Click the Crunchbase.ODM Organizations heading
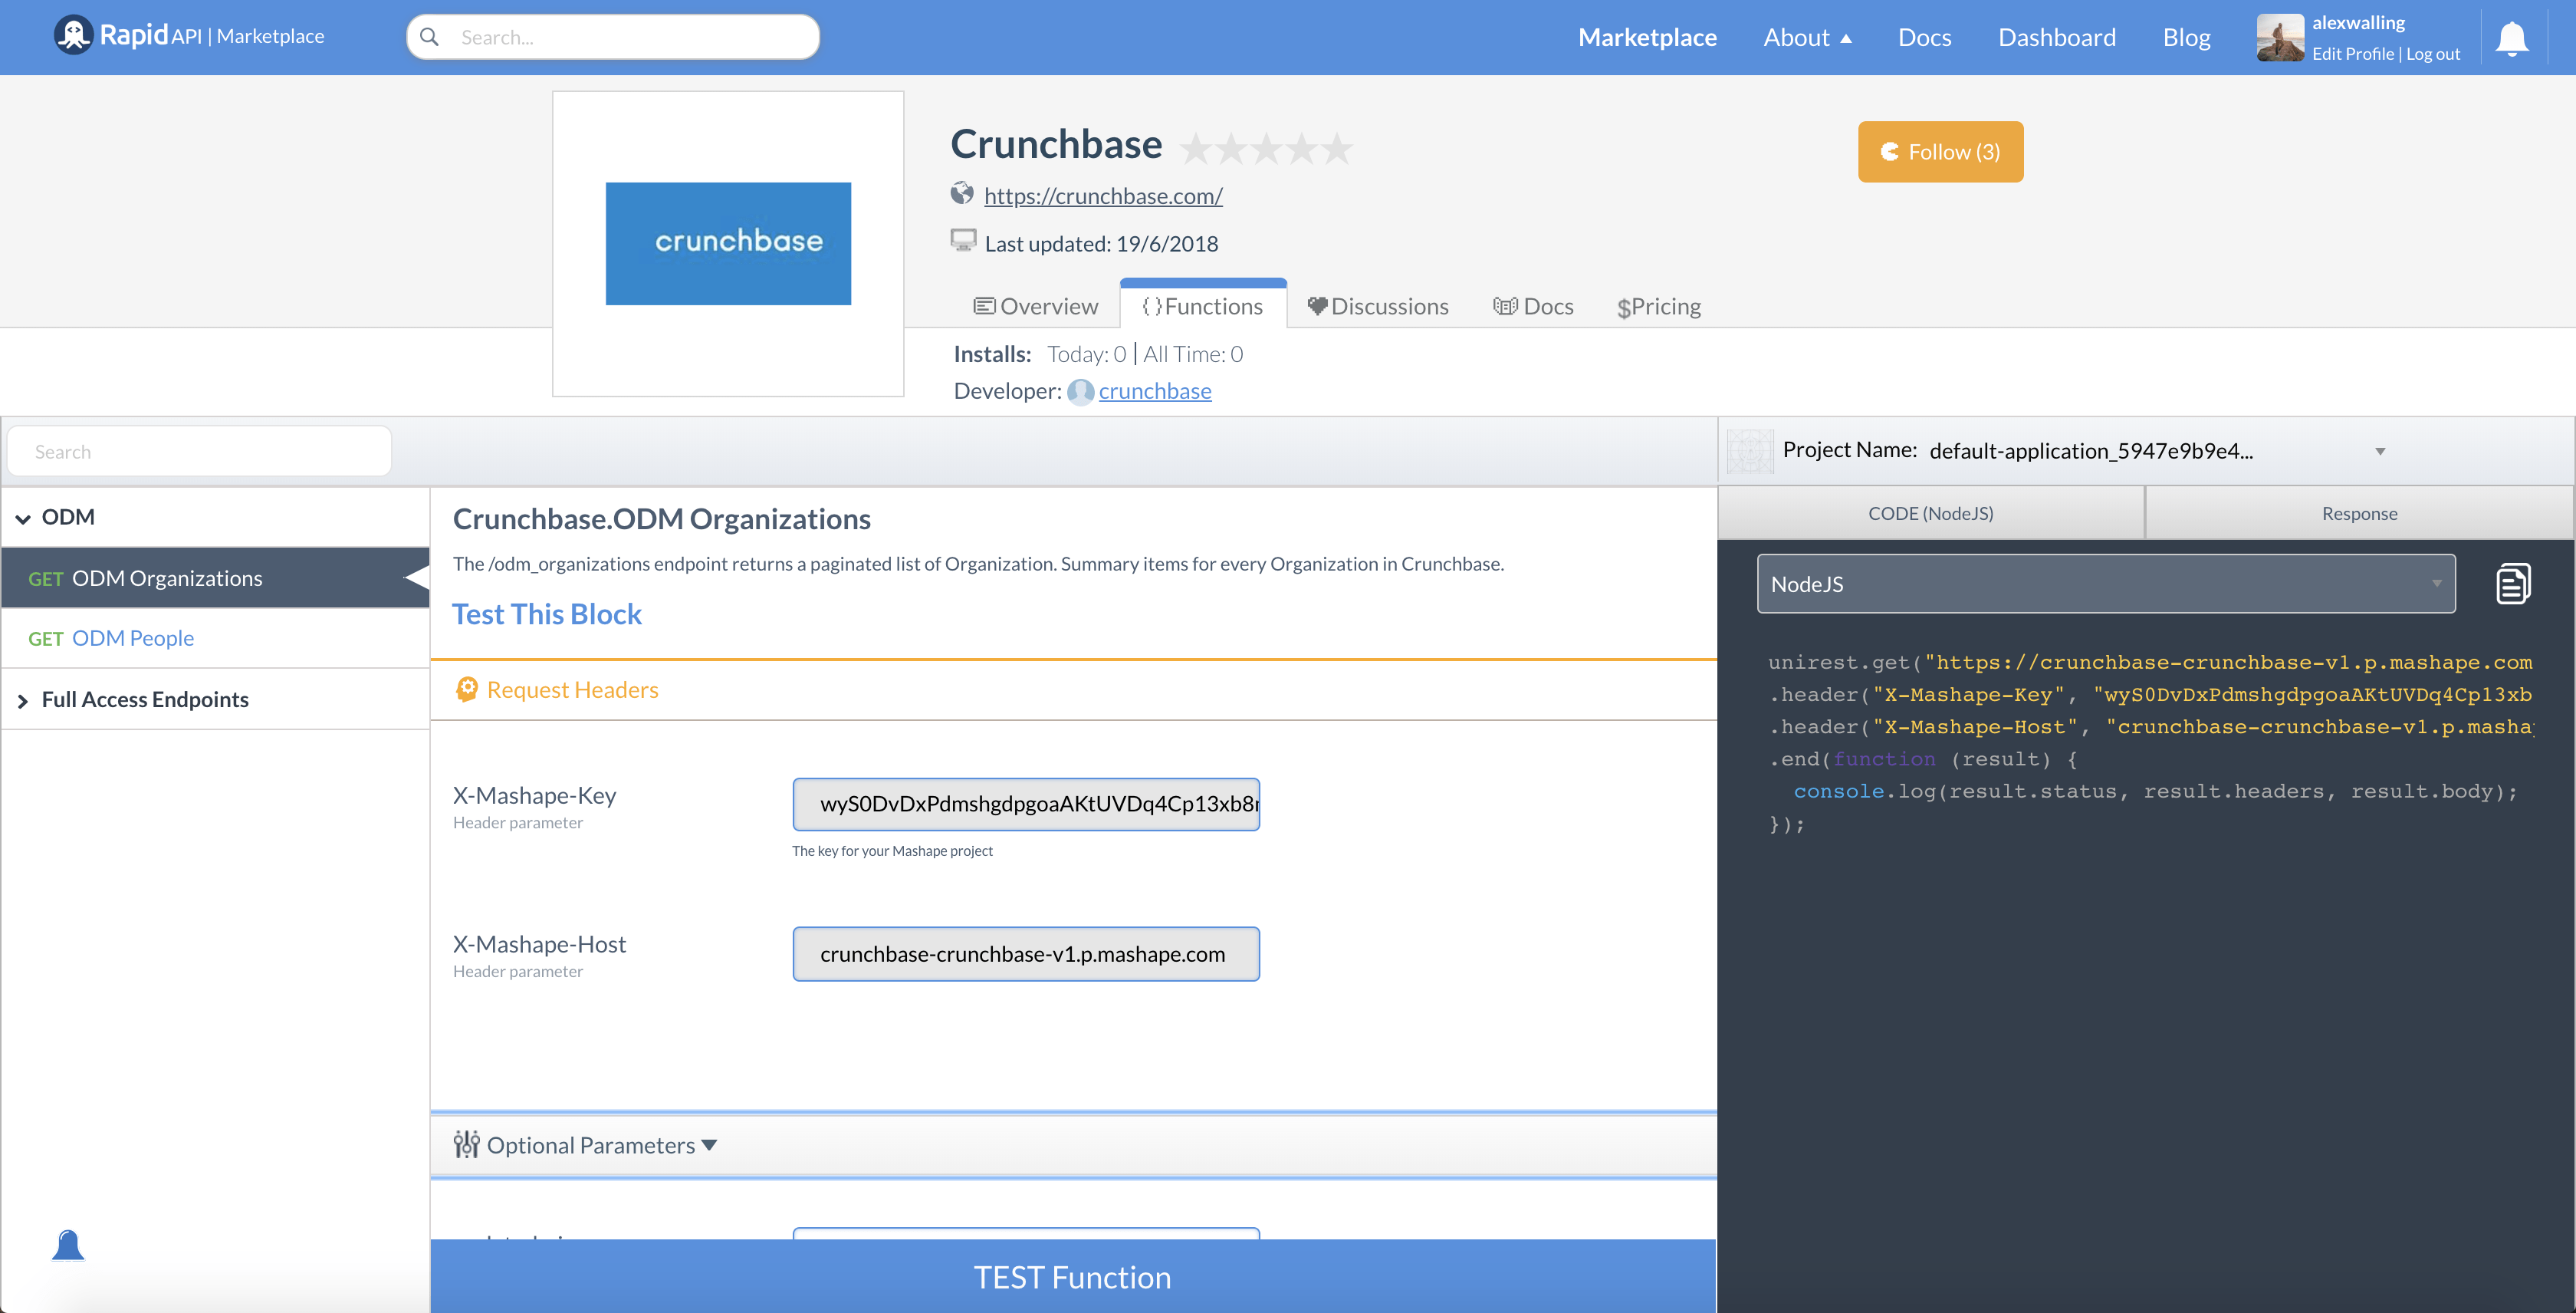2576x1313 pixels. point(662,519)
